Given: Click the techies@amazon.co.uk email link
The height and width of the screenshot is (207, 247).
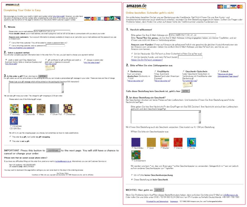Looking at the screenshot, I should (63, 161).
